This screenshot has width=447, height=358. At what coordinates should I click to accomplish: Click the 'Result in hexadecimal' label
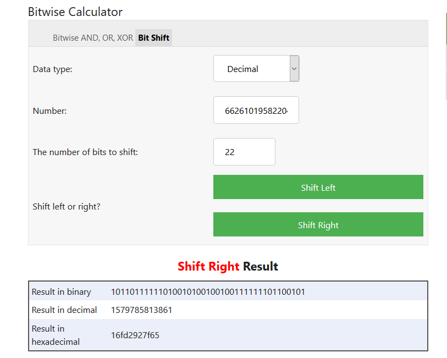56,335
